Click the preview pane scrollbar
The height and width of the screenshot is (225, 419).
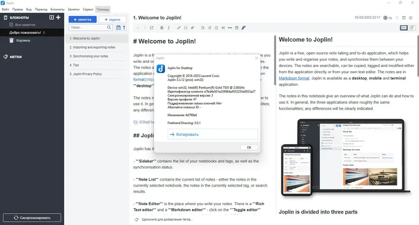pos(417,56)
